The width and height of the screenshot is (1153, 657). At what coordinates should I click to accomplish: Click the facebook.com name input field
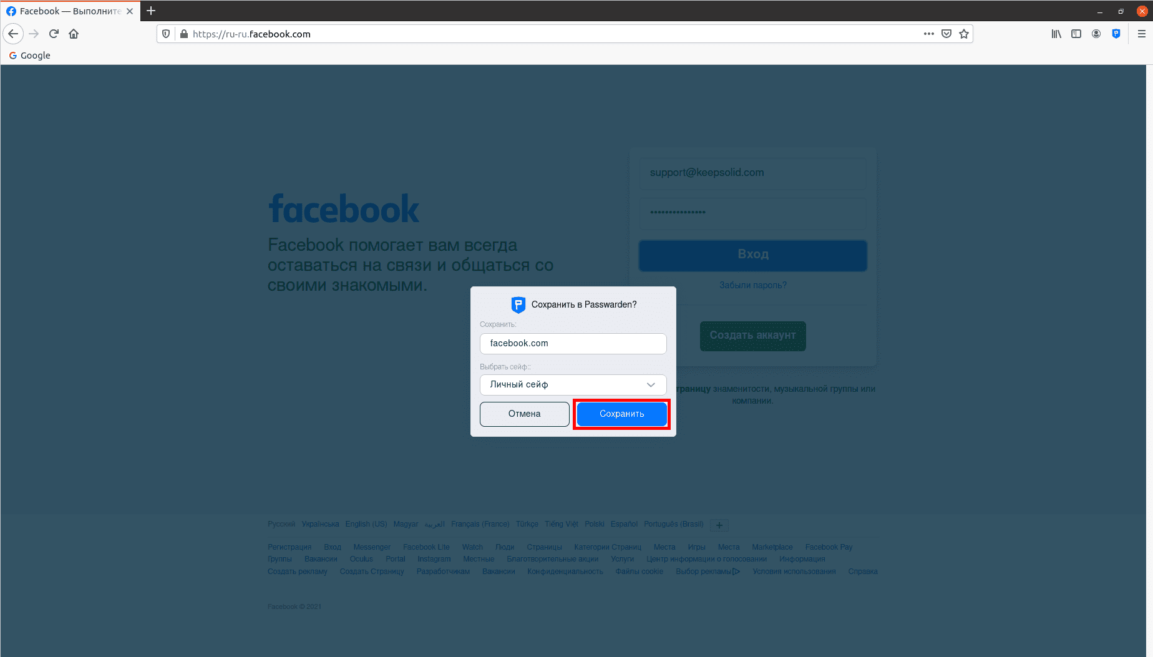click(x=573, y=343)
